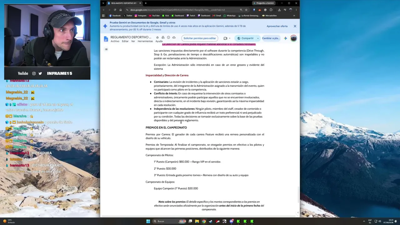Open the tab search dropdown
This screenshot has height=225, width=400.
point(103,3)
